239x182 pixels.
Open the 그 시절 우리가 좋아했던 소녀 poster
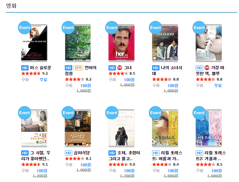click(x=34, y=128)
